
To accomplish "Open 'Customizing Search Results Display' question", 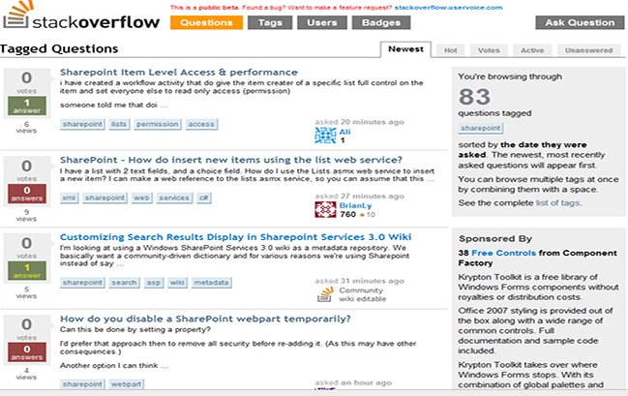I will 235,237.
